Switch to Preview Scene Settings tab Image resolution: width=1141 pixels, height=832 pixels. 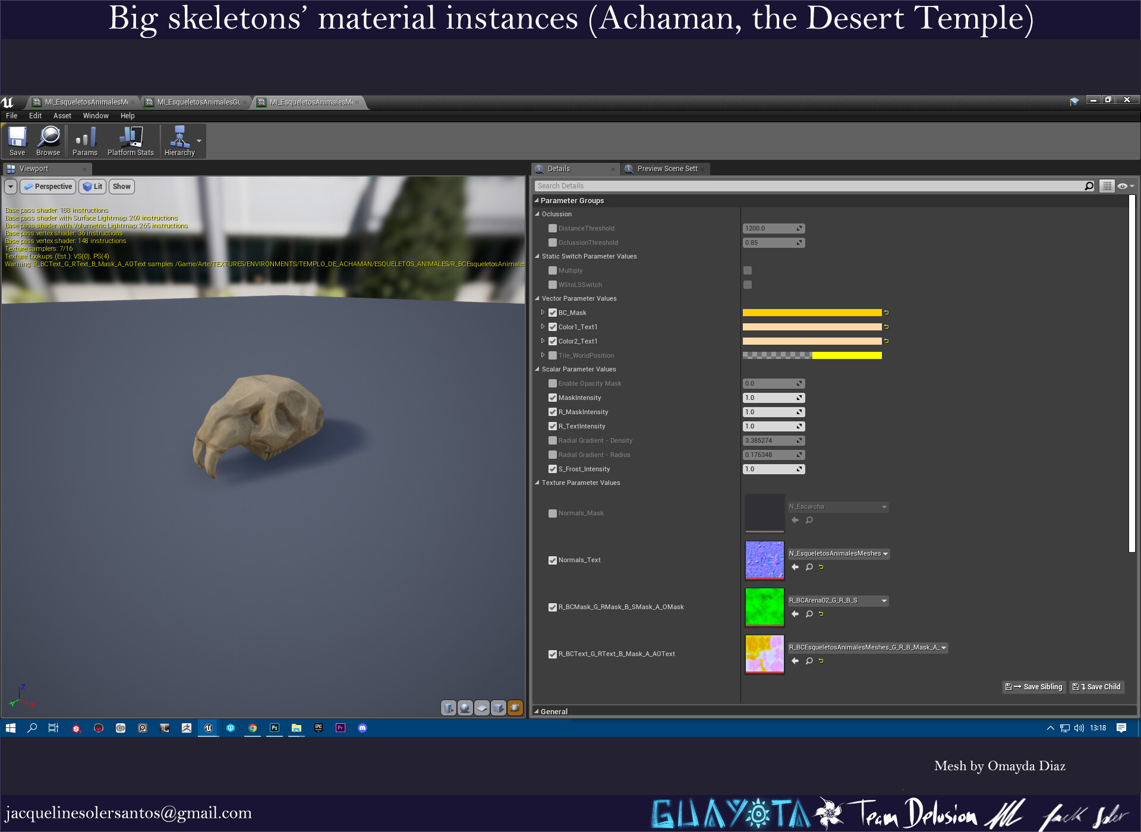point(667,169)
